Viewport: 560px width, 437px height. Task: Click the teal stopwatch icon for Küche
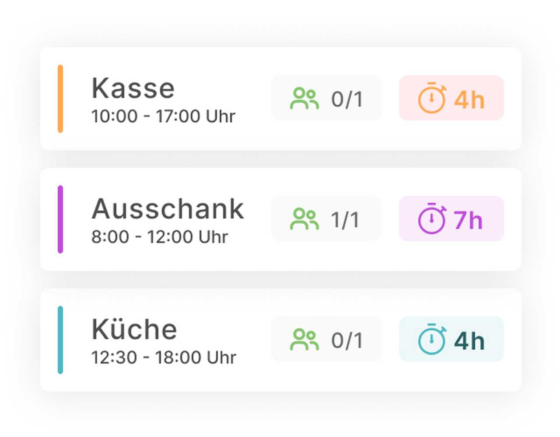432,340
